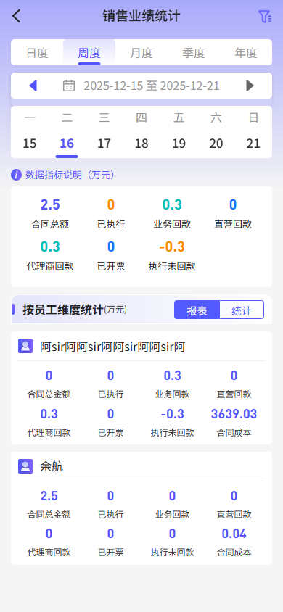Pick Sunday the 21st
The width and height of the screenshot is (283, 612).
click(253, 144)
